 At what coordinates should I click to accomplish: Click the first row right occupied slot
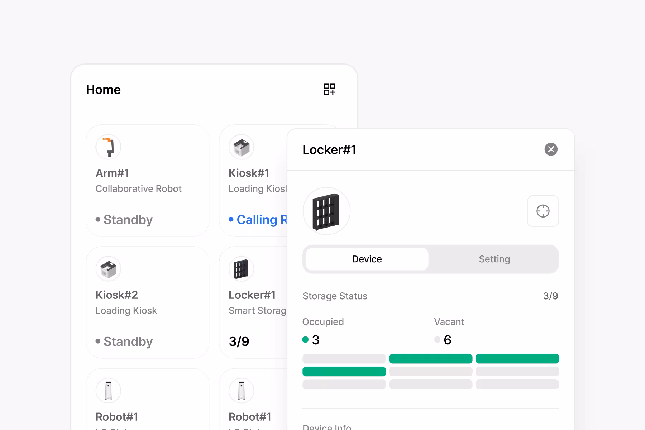[x=517, y=359]
